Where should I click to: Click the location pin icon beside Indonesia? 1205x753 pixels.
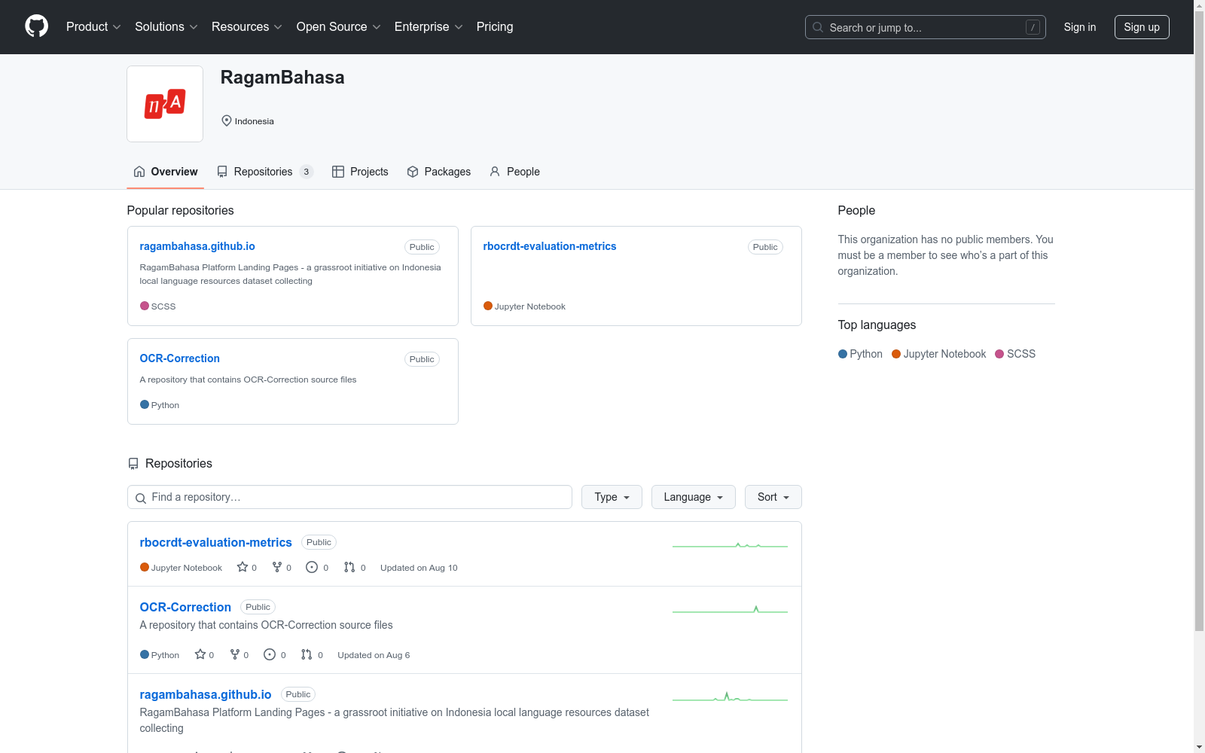pyautogui.click(x=226, y=120)
